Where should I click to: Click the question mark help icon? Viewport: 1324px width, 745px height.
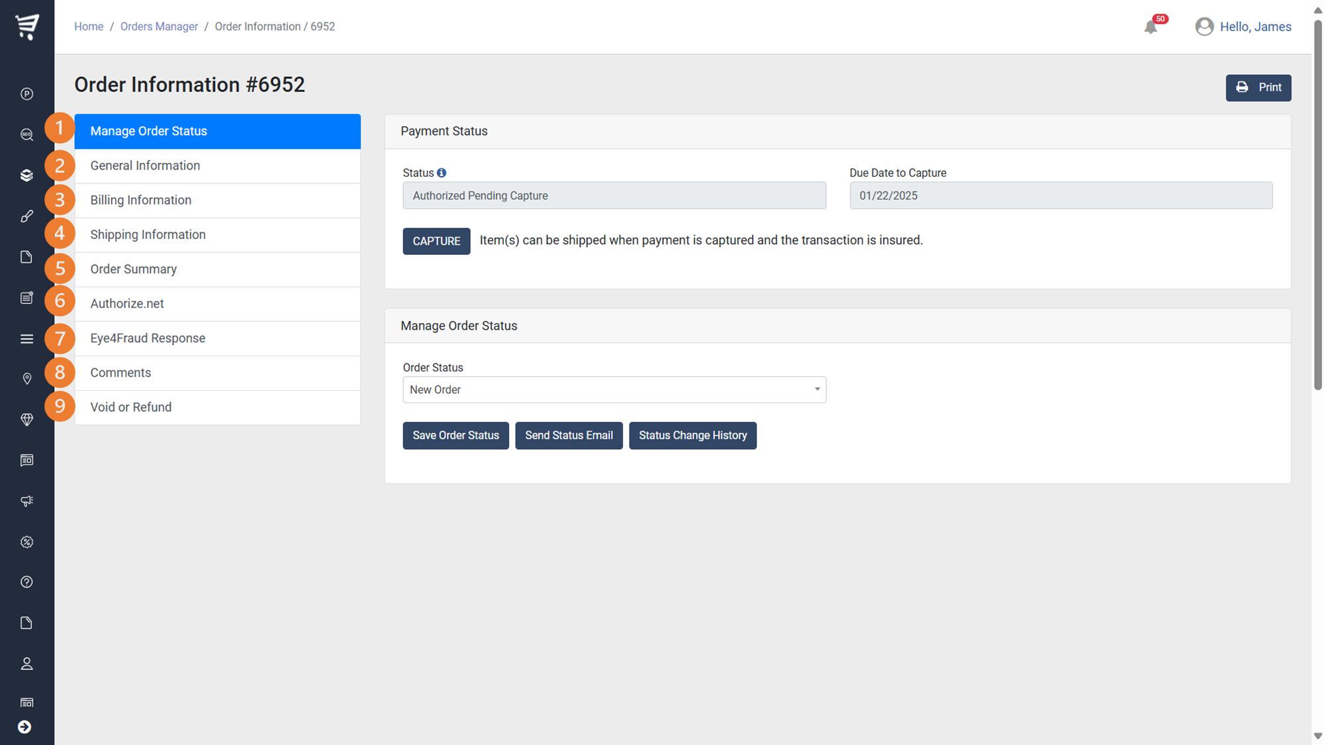point(26,582)
